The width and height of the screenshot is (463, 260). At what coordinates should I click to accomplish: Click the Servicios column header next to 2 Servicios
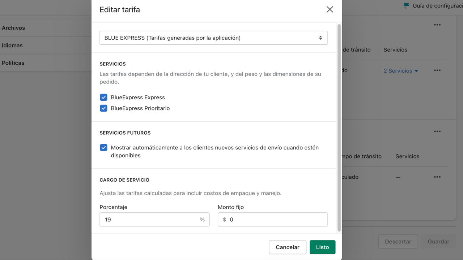click(395, 50)
